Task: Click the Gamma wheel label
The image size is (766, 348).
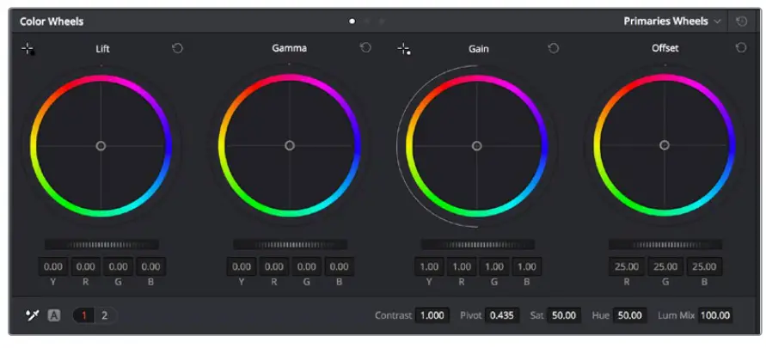Action: click(x=289, y=48)
